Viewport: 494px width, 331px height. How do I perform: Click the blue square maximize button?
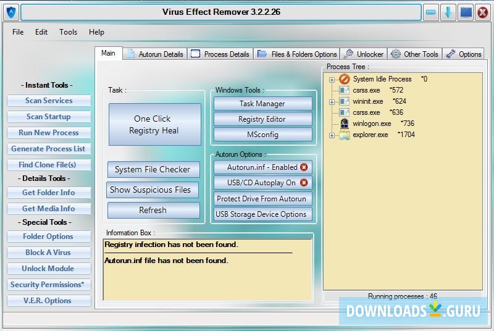[x=466, y=12]
